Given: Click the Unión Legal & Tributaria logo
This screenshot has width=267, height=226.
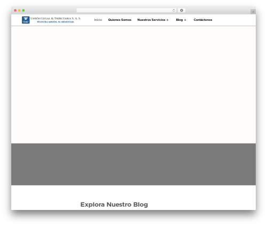Looking at the screenshot, I should [x=51, y=20].
